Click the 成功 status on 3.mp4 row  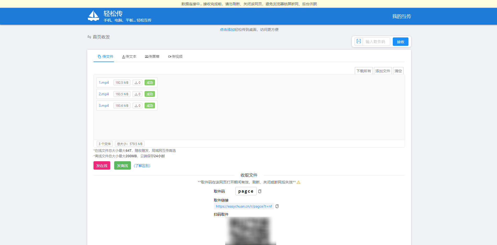click(150, 105)
